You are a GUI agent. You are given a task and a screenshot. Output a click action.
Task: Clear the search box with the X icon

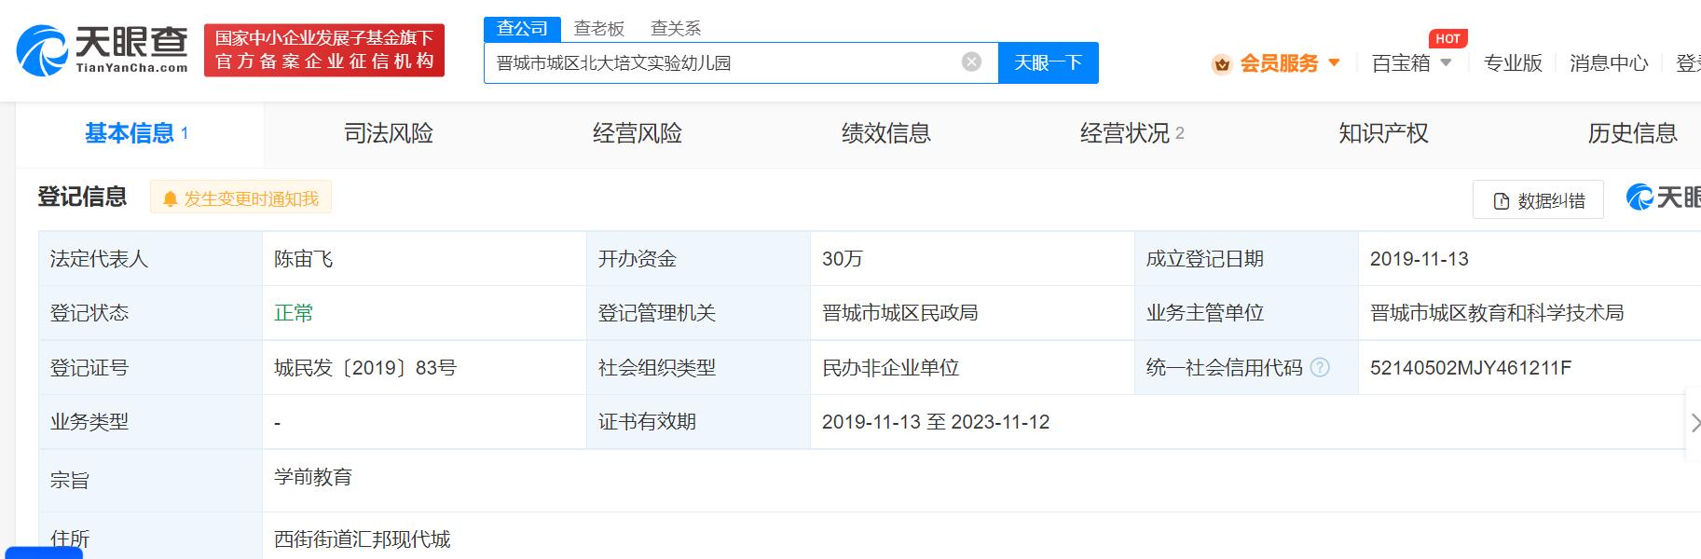(971, 62)
